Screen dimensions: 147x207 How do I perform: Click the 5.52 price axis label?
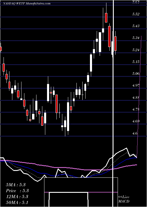coord(136,14)
